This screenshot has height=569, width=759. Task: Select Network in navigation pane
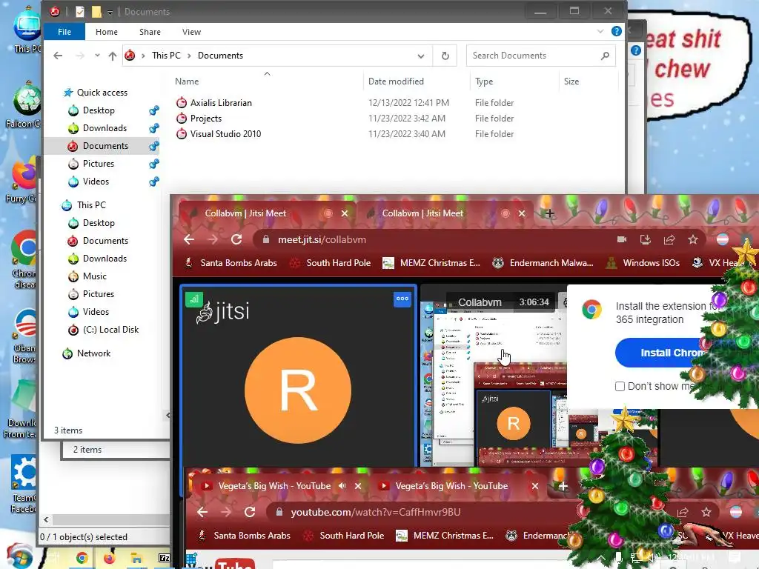point(93,353)
